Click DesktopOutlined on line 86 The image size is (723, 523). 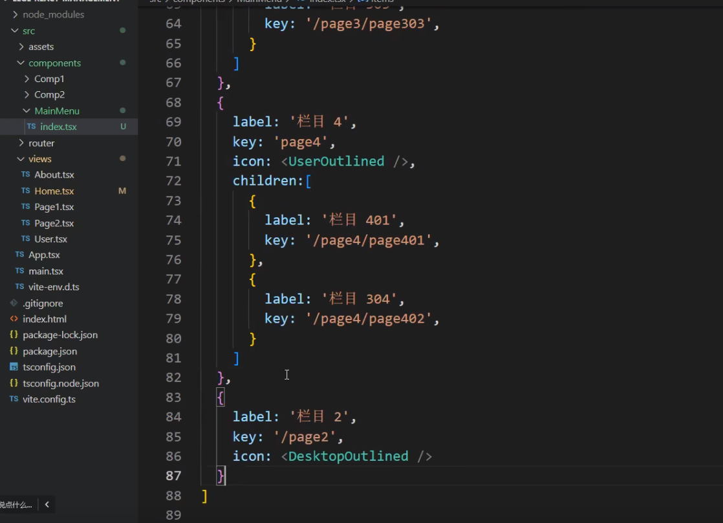pyautogui.click(x=348, y=456)
